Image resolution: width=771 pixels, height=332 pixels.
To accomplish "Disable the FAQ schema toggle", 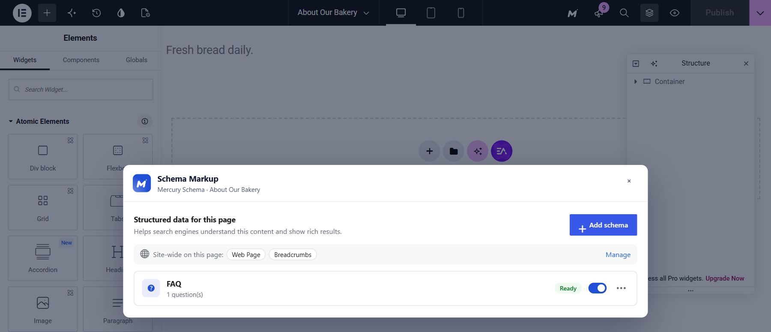I will coord(598,288).
